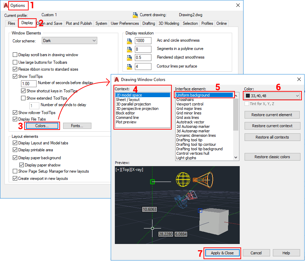The height and width of the screenshot is (265, 307).
Task: Uncheck Show shortcut keys in ToolTips
Action: tap(23, 91)
